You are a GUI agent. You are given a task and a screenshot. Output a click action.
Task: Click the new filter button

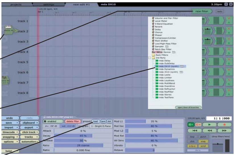[202, 11]
